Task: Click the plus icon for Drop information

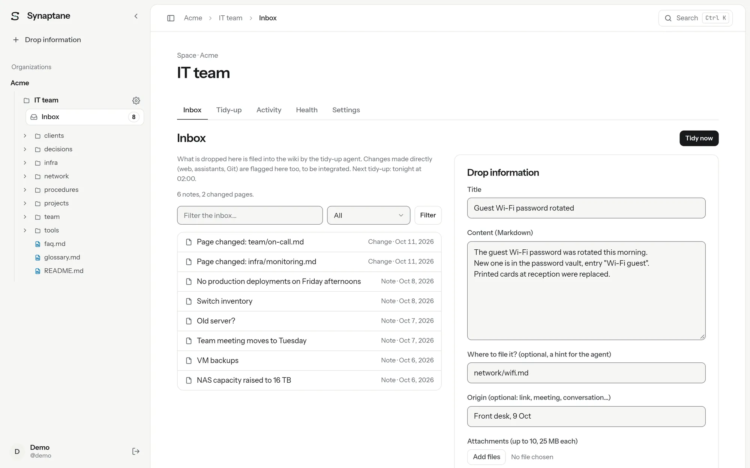Action: click(16, 40)
